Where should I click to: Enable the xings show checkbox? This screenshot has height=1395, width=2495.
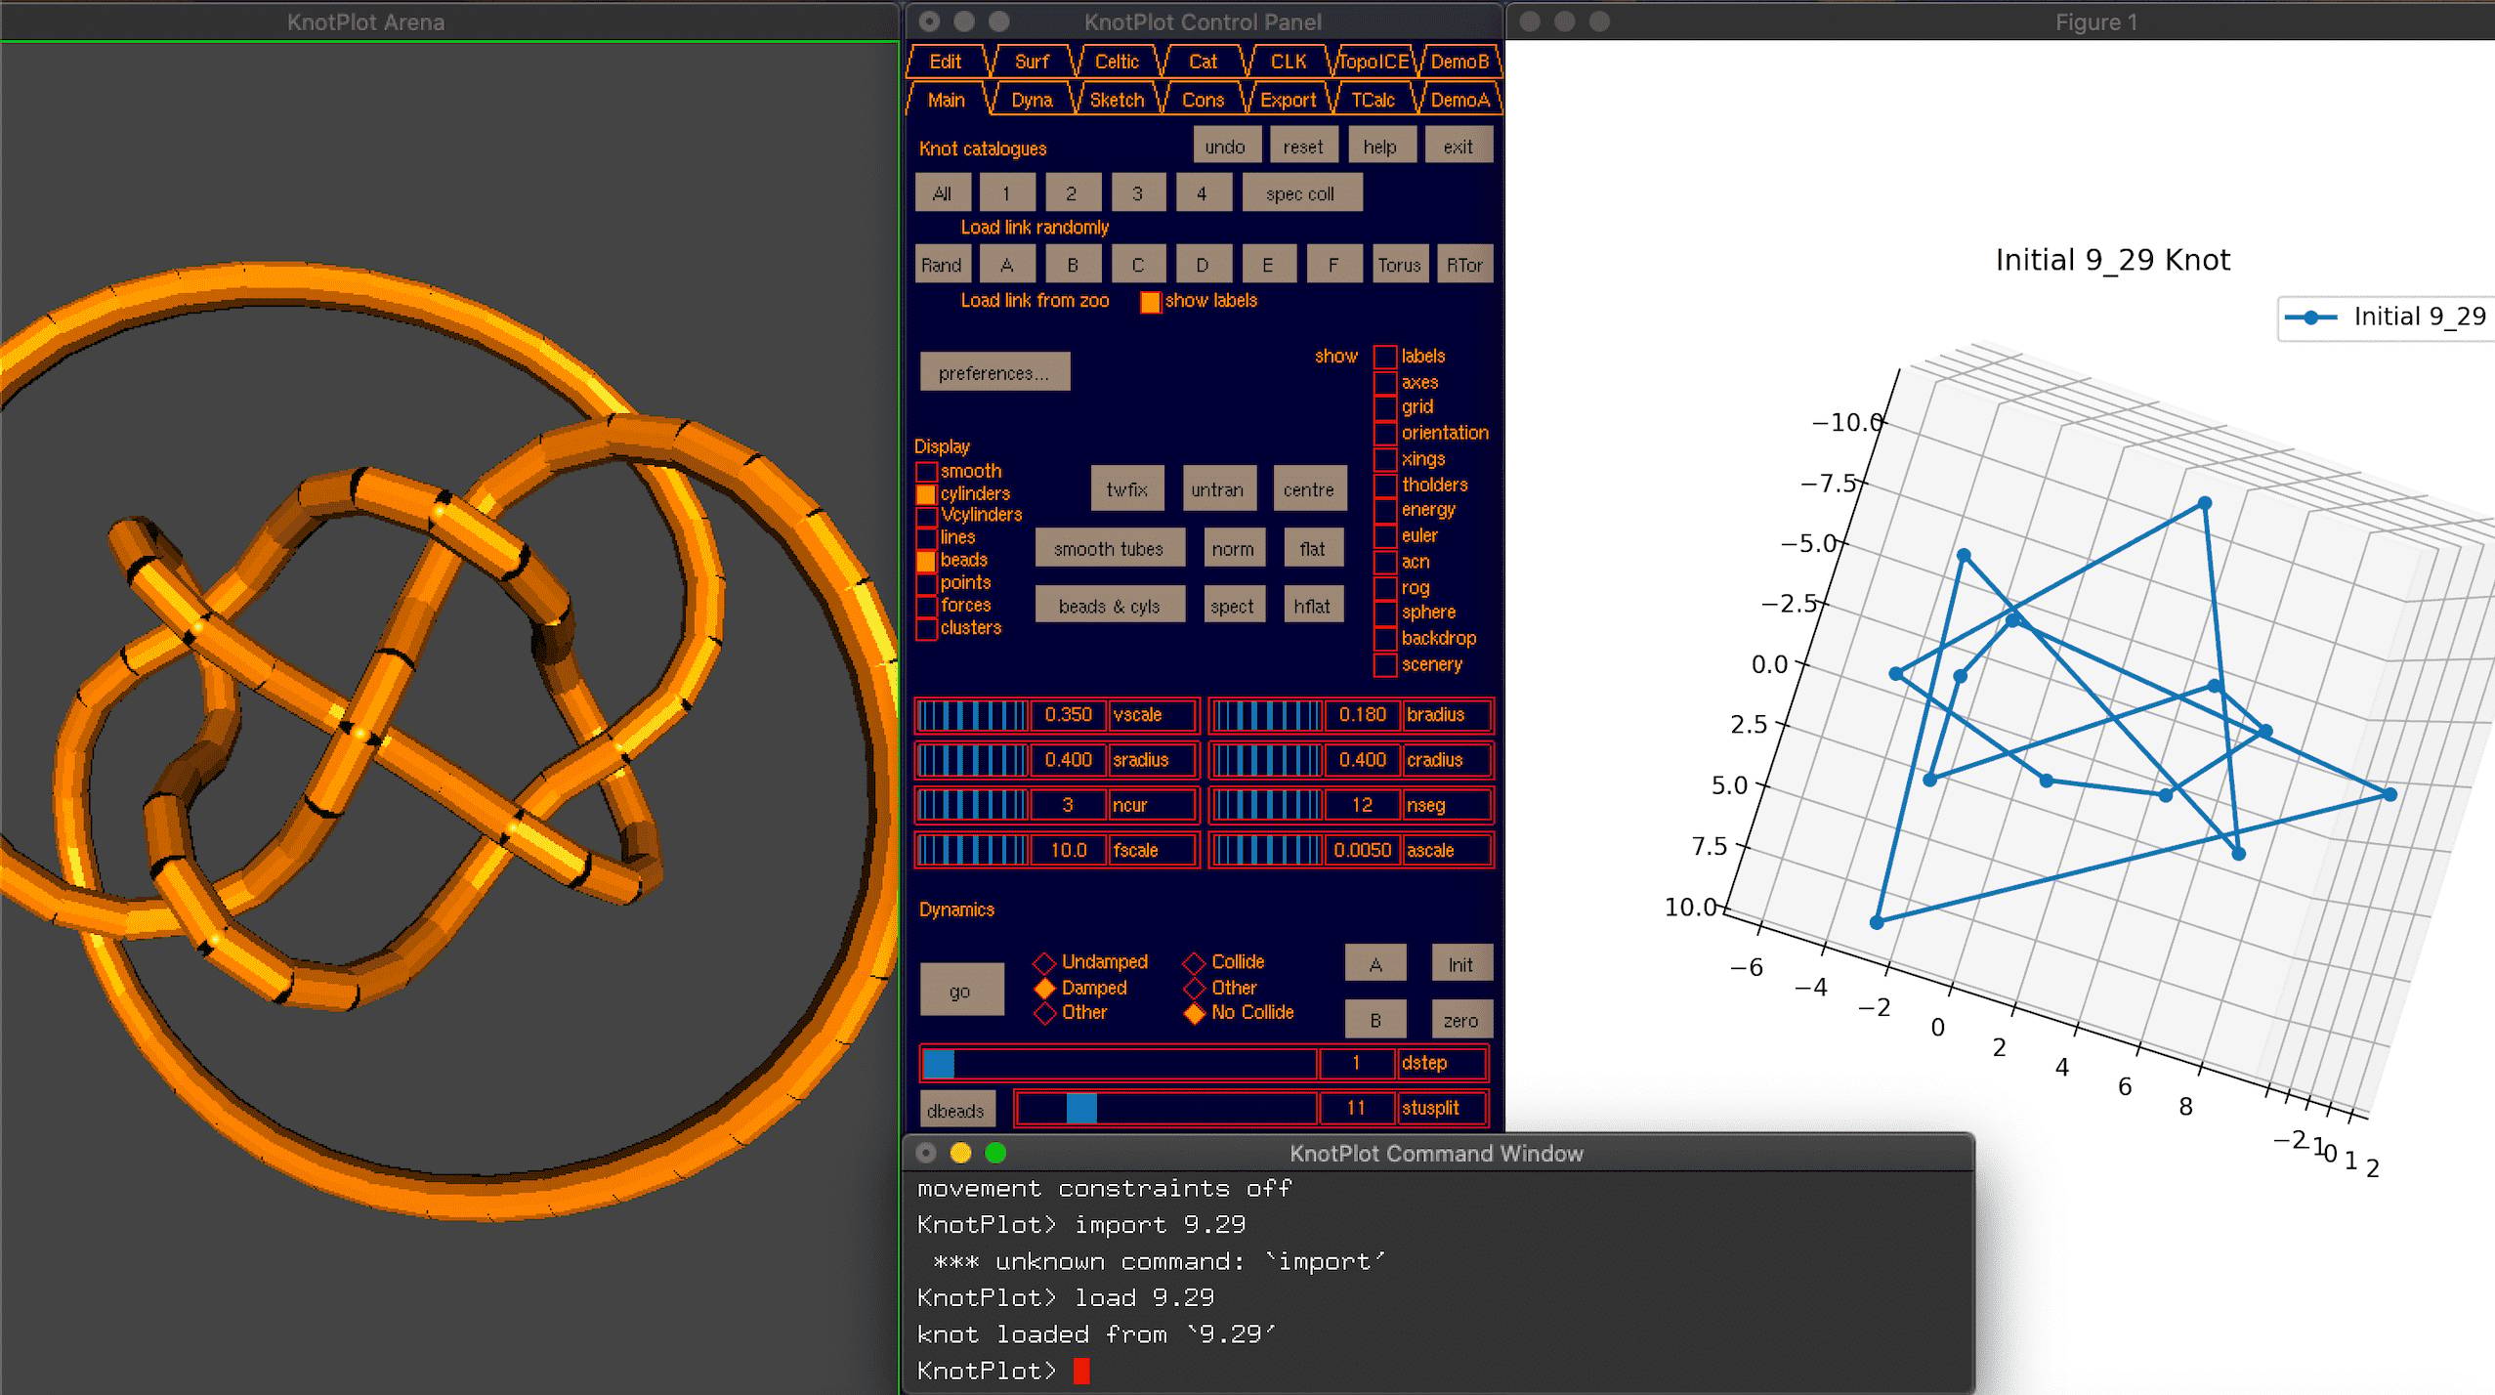(x=1385, y=459)
